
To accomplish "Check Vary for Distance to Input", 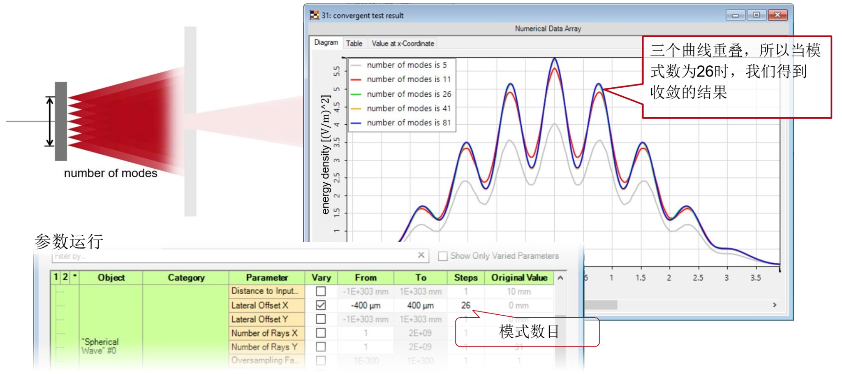I will coord(321,291).
